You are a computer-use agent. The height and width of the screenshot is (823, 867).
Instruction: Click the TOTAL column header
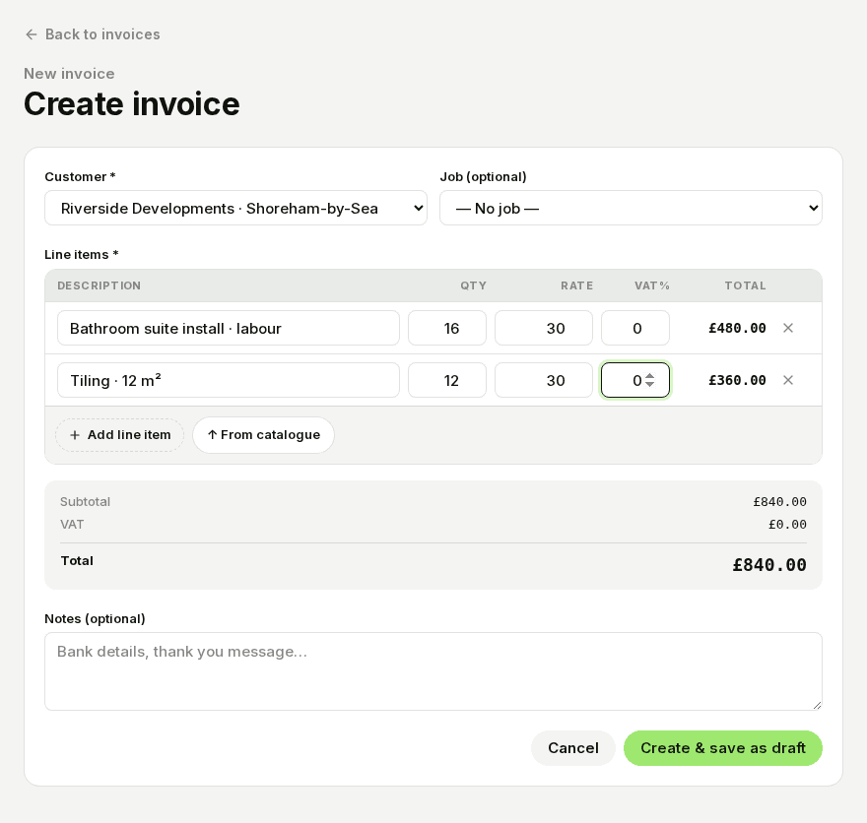[746, 285]
